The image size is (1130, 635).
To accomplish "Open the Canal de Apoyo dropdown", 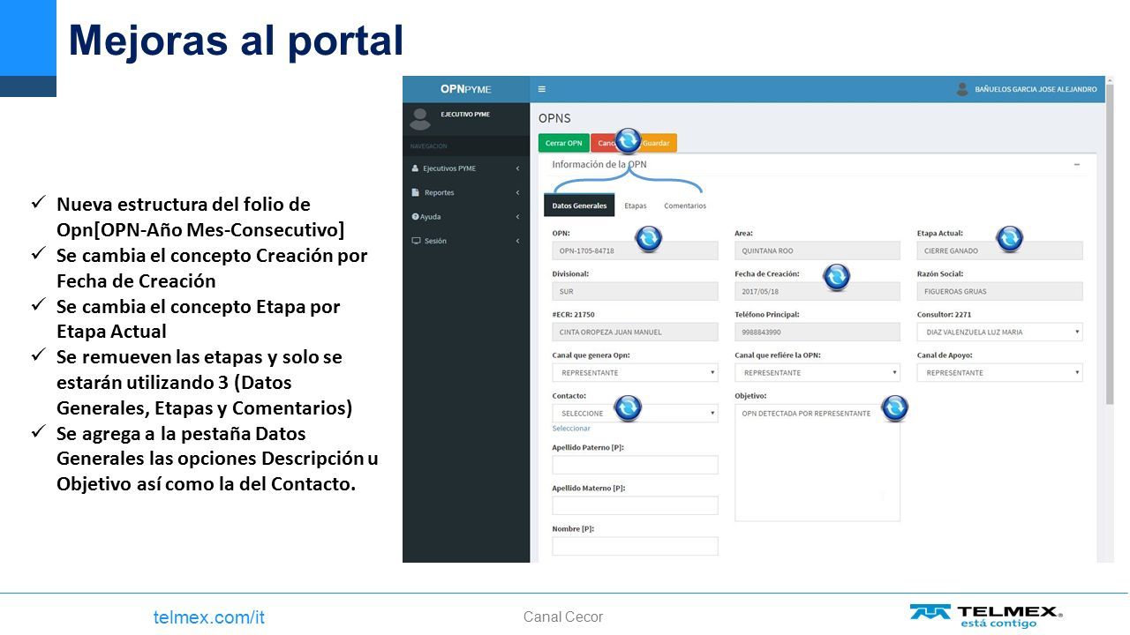I will tap(999, 373).
